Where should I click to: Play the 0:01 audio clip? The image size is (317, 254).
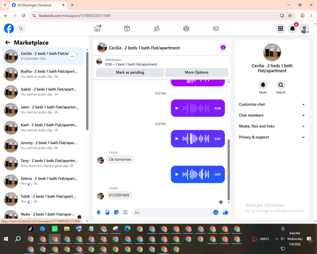coord(177,175)
